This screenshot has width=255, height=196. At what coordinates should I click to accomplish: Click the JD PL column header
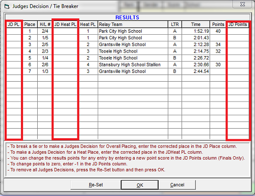tap(14, 24)
